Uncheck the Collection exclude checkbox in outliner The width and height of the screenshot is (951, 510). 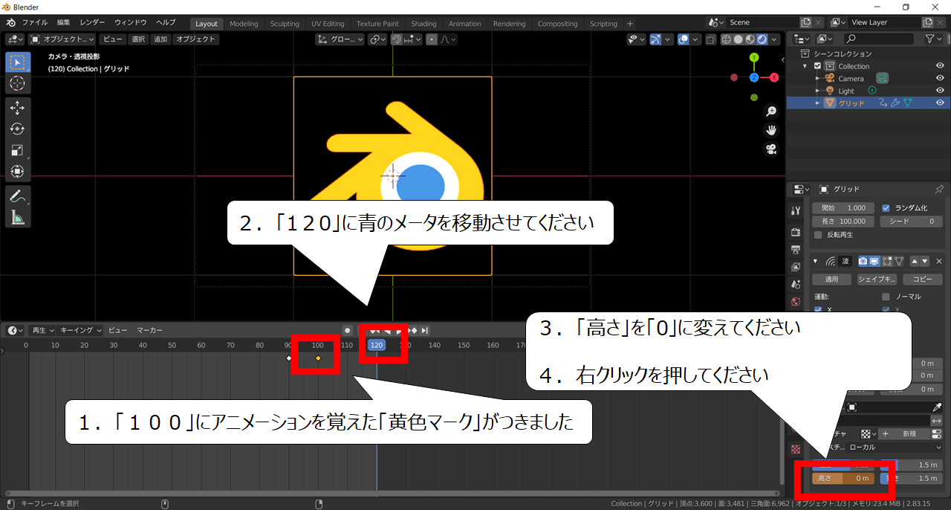(818, 66)
